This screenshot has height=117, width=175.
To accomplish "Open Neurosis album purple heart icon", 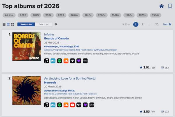I will (85, 105).
